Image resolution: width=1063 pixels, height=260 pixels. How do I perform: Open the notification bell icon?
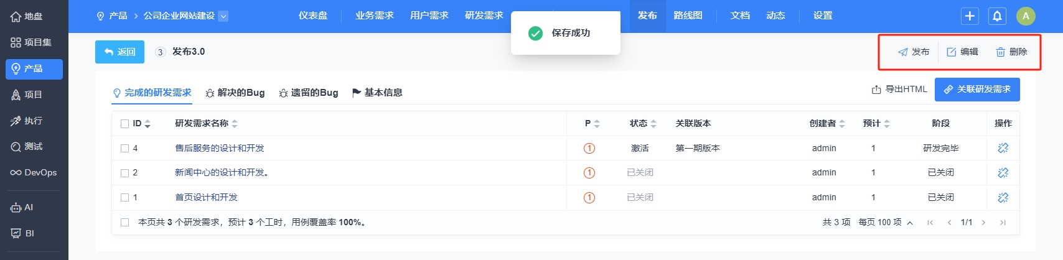[x=997, y=16]
